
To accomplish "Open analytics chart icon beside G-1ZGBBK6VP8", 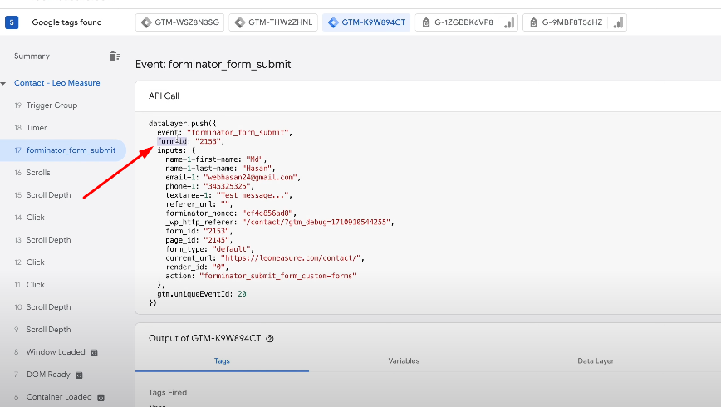I will coord(509,22).
